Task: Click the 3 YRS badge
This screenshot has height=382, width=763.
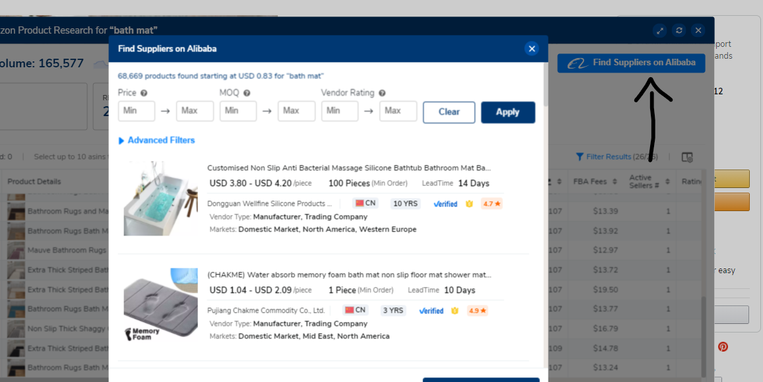Action: [393, 310]
